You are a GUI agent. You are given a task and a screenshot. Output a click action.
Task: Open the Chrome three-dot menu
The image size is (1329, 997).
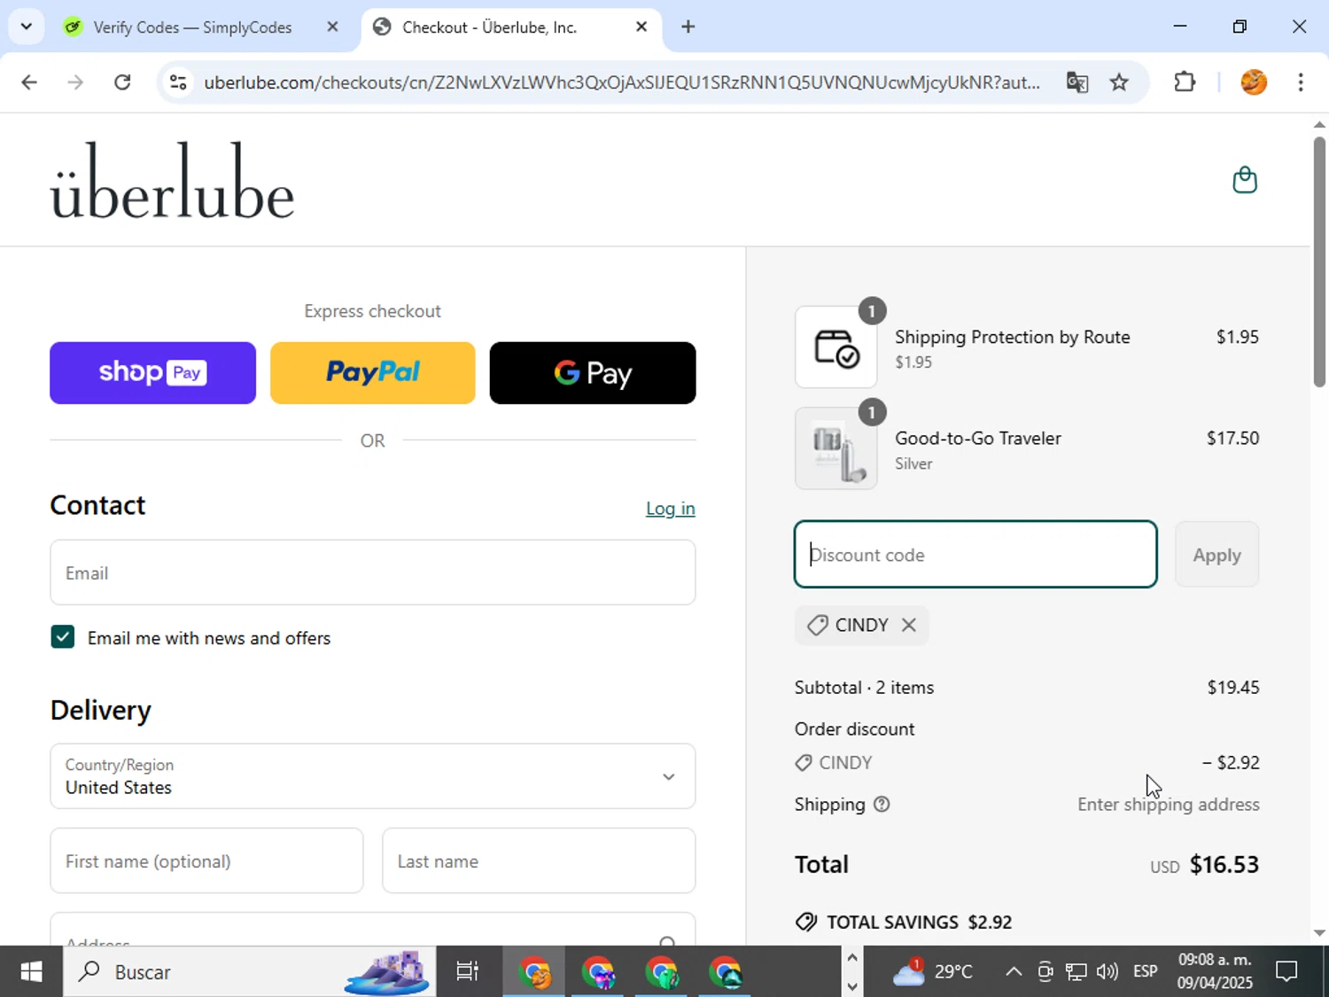coord(1301,82)
